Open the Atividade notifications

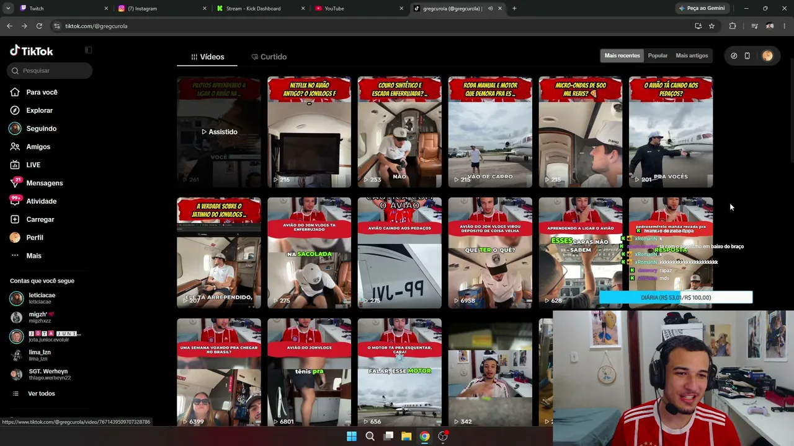click(x=41, y=201)
